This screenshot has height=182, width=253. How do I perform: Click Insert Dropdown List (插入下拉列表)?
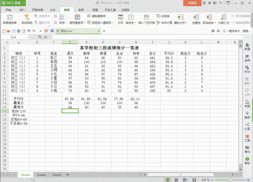tap(146, 19)
